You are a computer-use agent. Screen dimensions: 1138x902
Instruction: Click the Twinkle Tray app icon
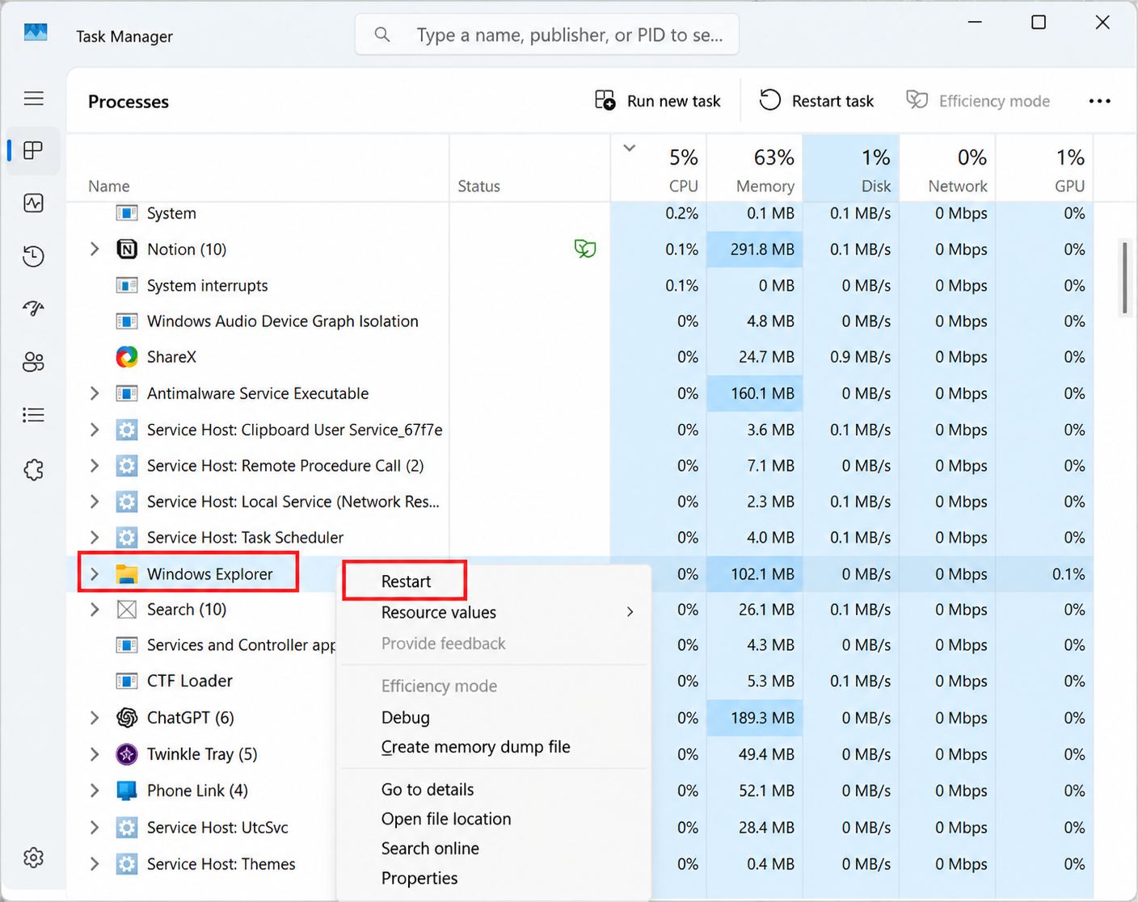coord(127,754)
